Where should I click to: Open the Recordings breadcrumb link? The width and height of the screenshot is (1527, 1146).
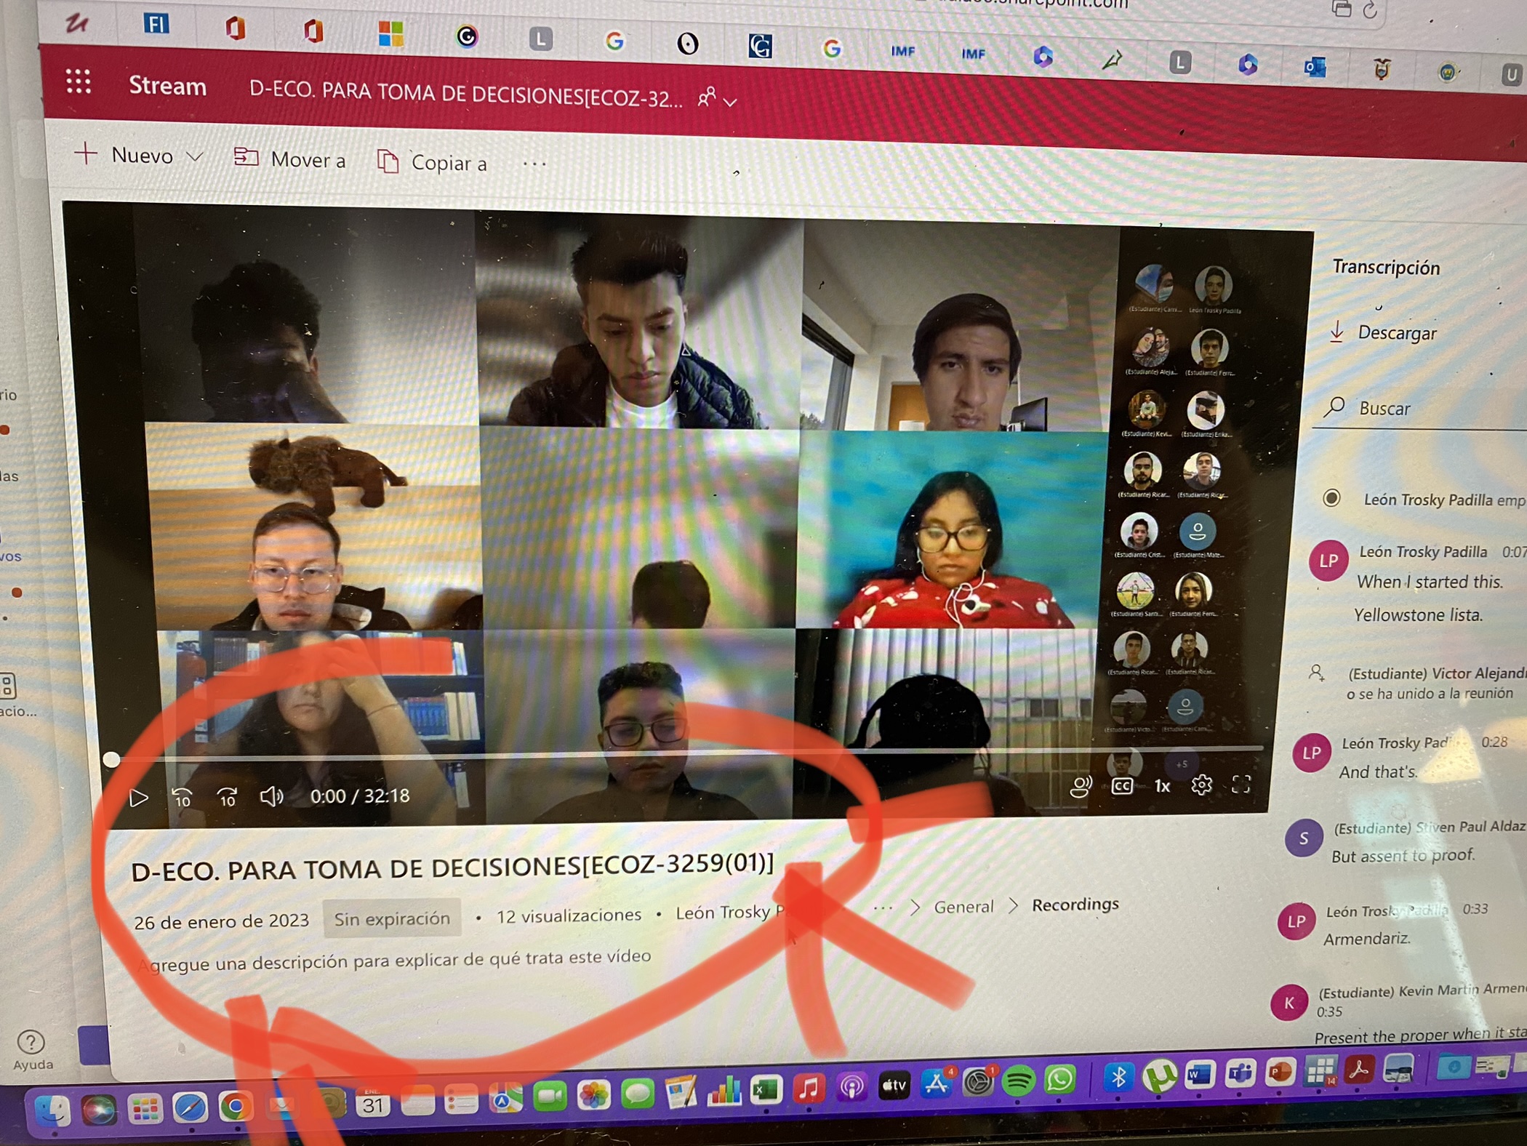pos(1075,905)
